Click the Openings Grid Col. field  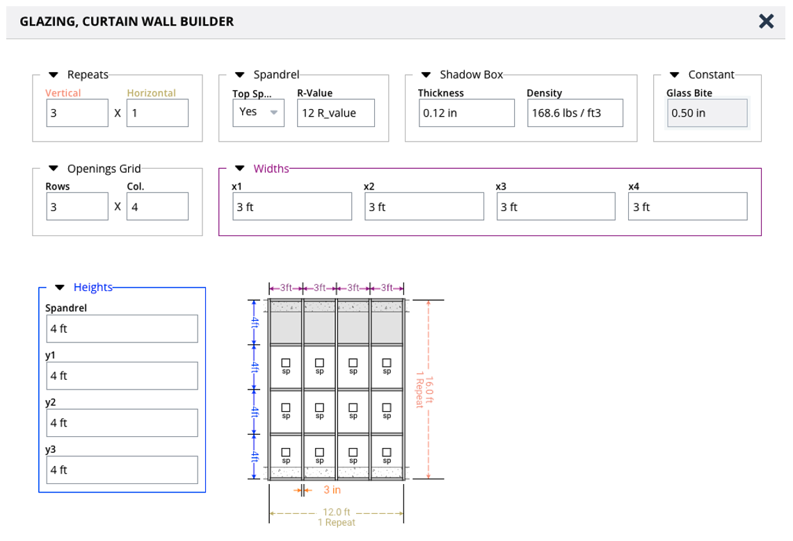click(x=157, y=206)
